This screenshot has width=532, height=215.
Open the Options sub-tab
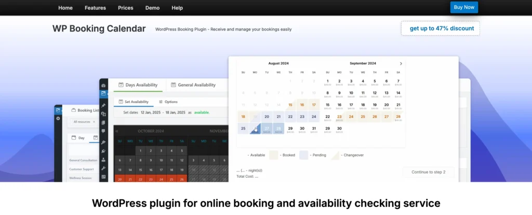[x=168, y=102]
